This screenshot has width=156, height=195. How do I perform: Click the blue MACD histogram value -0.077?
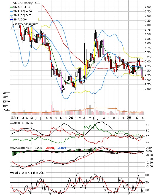[x=62, y=148]
